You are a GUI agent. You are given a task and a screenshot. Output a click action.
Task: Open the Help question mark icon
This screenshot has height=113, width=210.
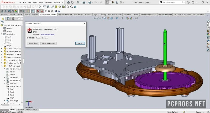pos(193,2)
